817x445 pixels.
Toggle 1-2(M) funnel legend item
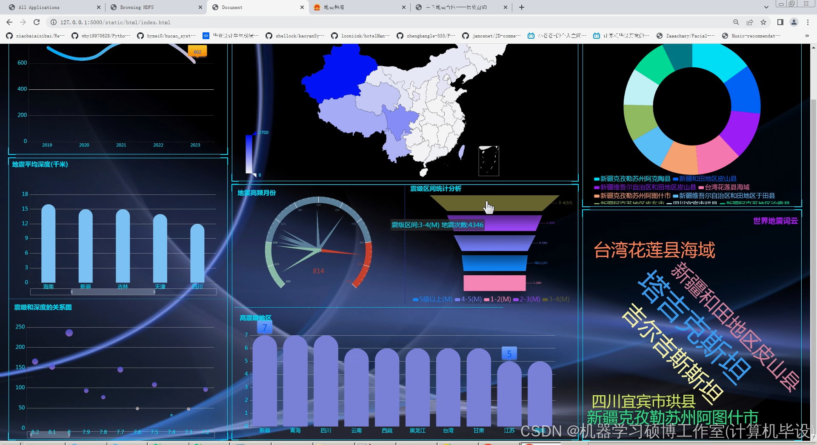pos(497,299)
